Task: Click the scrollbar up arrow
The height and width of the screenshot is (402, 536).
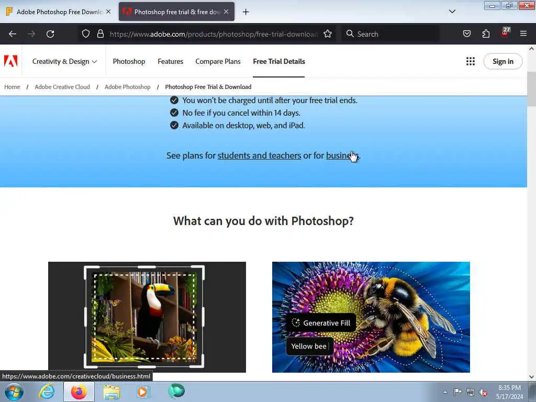Action: 531,49
